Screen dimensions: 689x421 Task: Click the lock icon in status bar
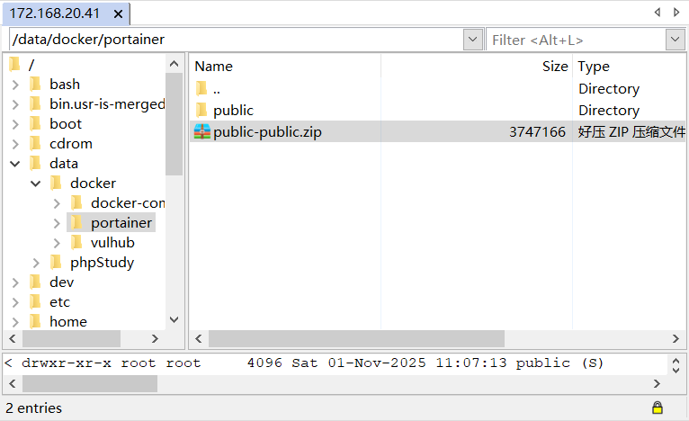pyautogui.click(x=658, y=408)
